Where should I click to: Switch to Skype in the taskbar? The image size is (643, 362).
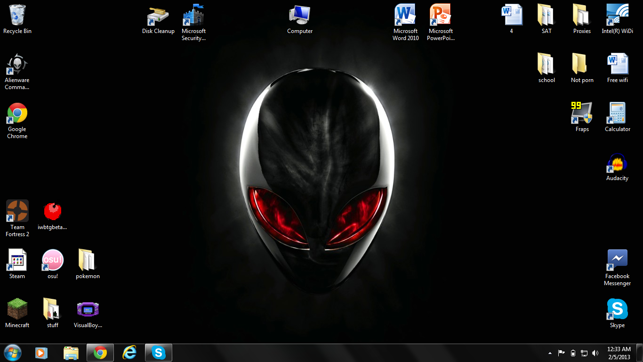pos(159,353)
